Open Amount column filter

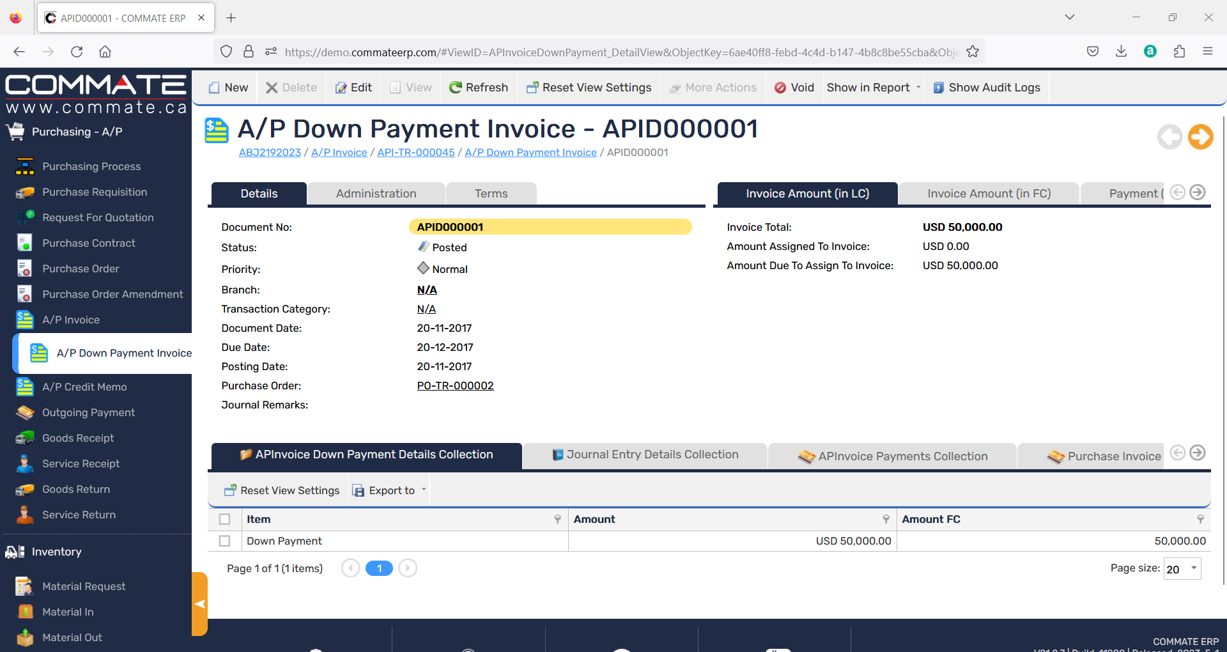(x=886, y=519)
